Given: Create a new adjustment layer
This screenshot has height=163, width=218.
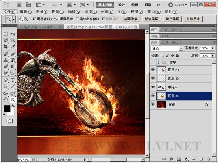Looking at the screenshot, I should 187,159.
